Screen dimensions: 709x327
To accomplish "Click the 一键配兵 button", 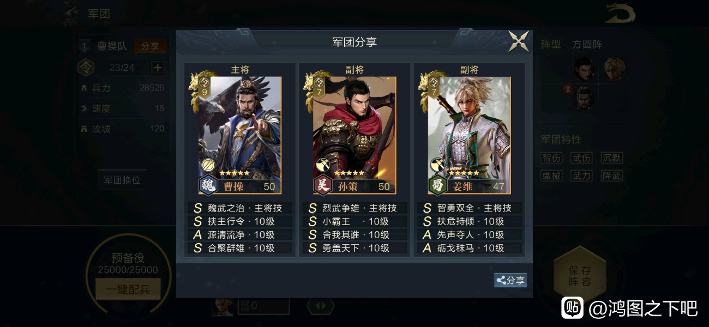I will [x=128, y=289].
